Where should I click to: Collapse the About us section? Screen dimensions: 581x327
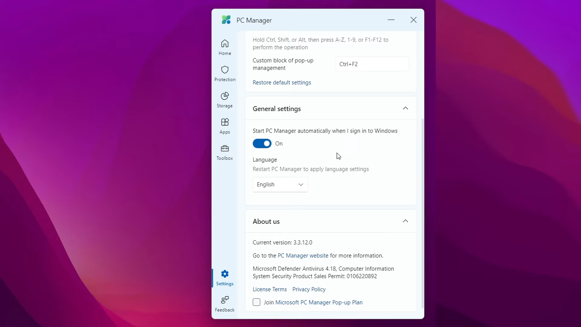click(405, 221)
